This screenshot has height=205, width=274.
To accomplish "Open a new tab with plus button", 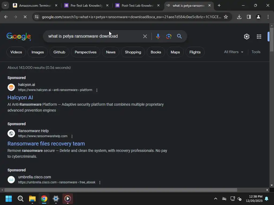I will [219, 5].
